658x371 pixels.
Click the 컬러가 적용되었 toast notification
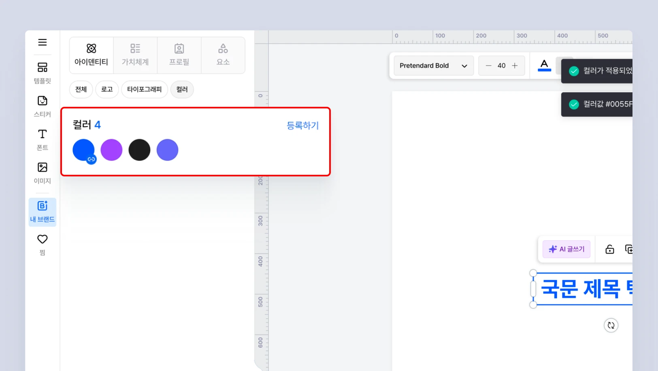(x=597, y=71)
